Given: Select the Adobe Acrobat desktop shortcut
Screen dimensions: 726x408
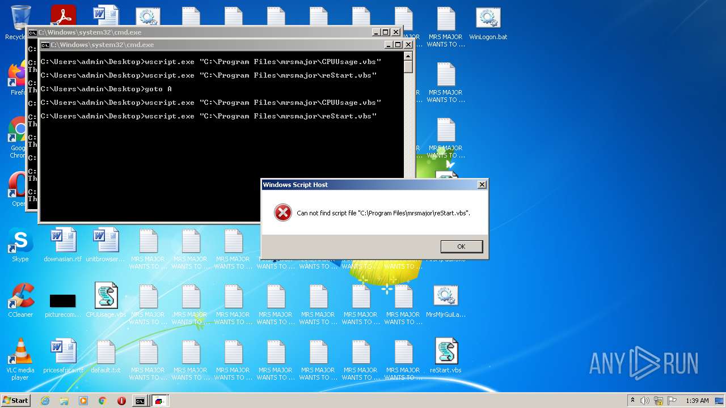Looking at the screenshot, I should tap(63, 16).
